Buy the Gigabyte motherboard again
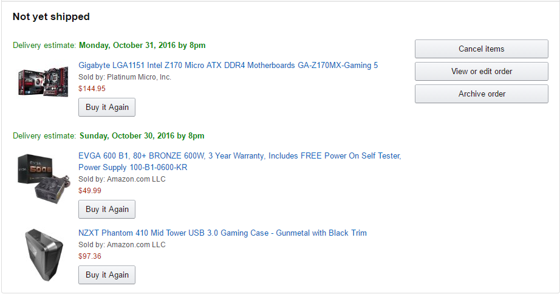 [x=107, y=107]
